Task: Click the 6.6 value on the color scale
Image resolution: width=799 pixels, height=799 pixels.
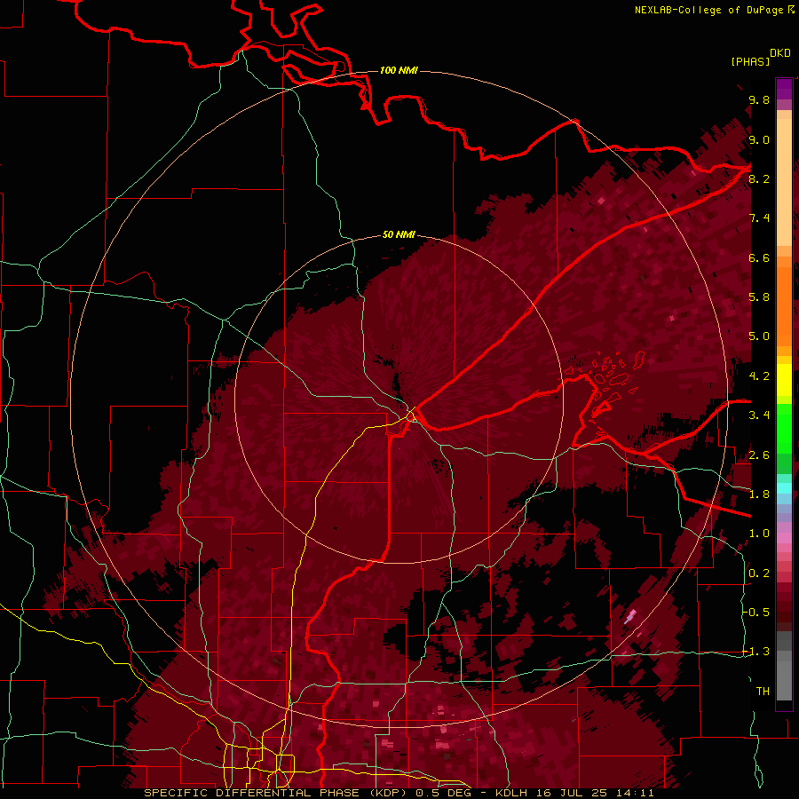Action: click(759, 257)
